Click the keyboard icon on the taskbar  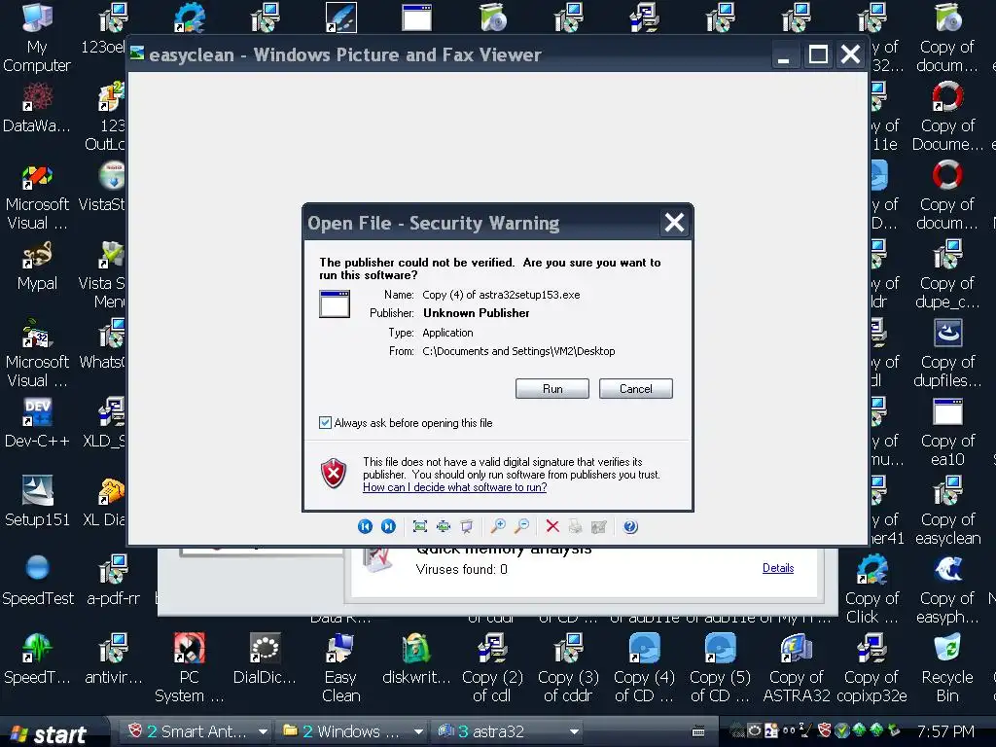tap(698, 731)
